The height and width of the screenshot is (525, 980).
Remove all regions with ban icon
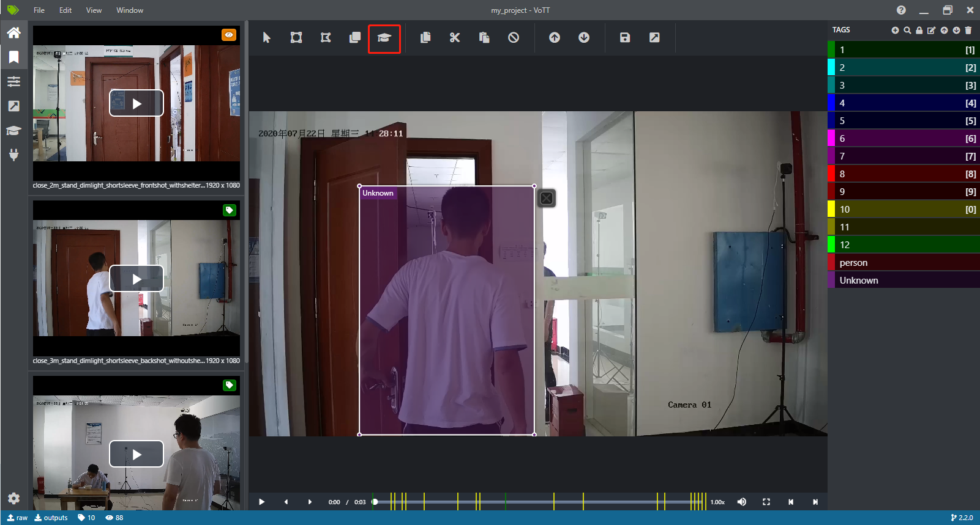514,38
